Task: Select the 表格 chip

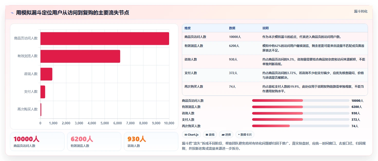Action: click(x=210, y=135)
